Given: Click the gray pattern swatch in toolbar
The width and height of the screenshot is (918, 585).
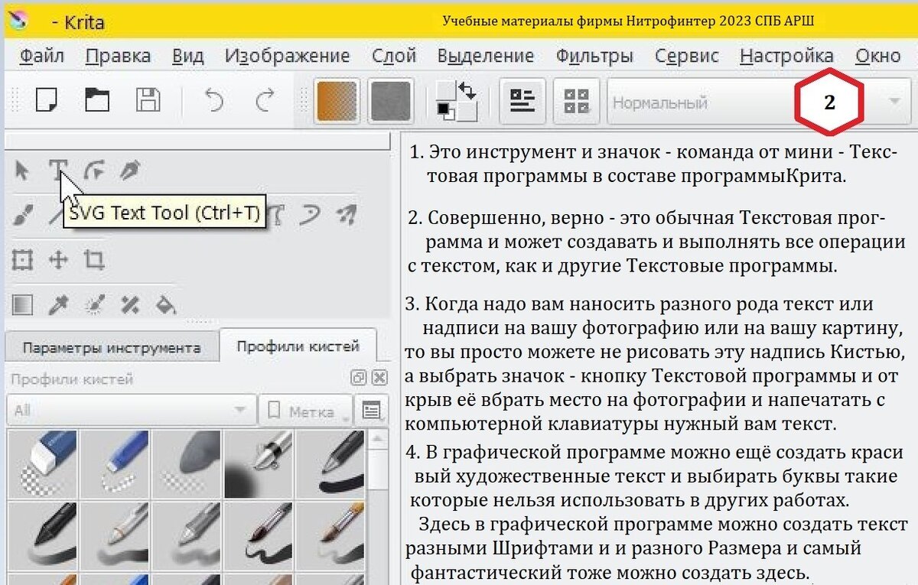Looking at the screenshot, I should [x=390, y=100].
